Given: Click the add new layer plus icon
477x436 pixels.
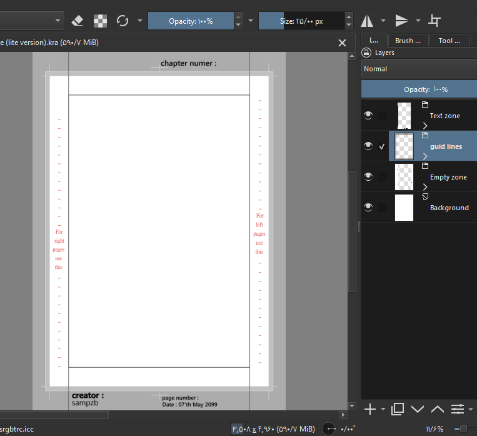Looking at the screenshot, I should click(370, 409).
